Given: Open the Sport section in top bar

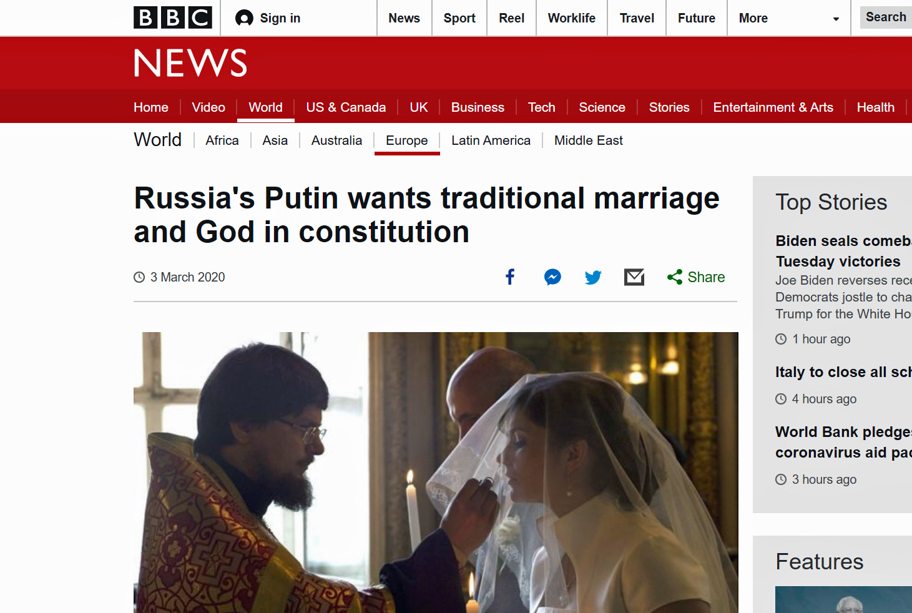Looking at the screenshot, I should [459, 18].
